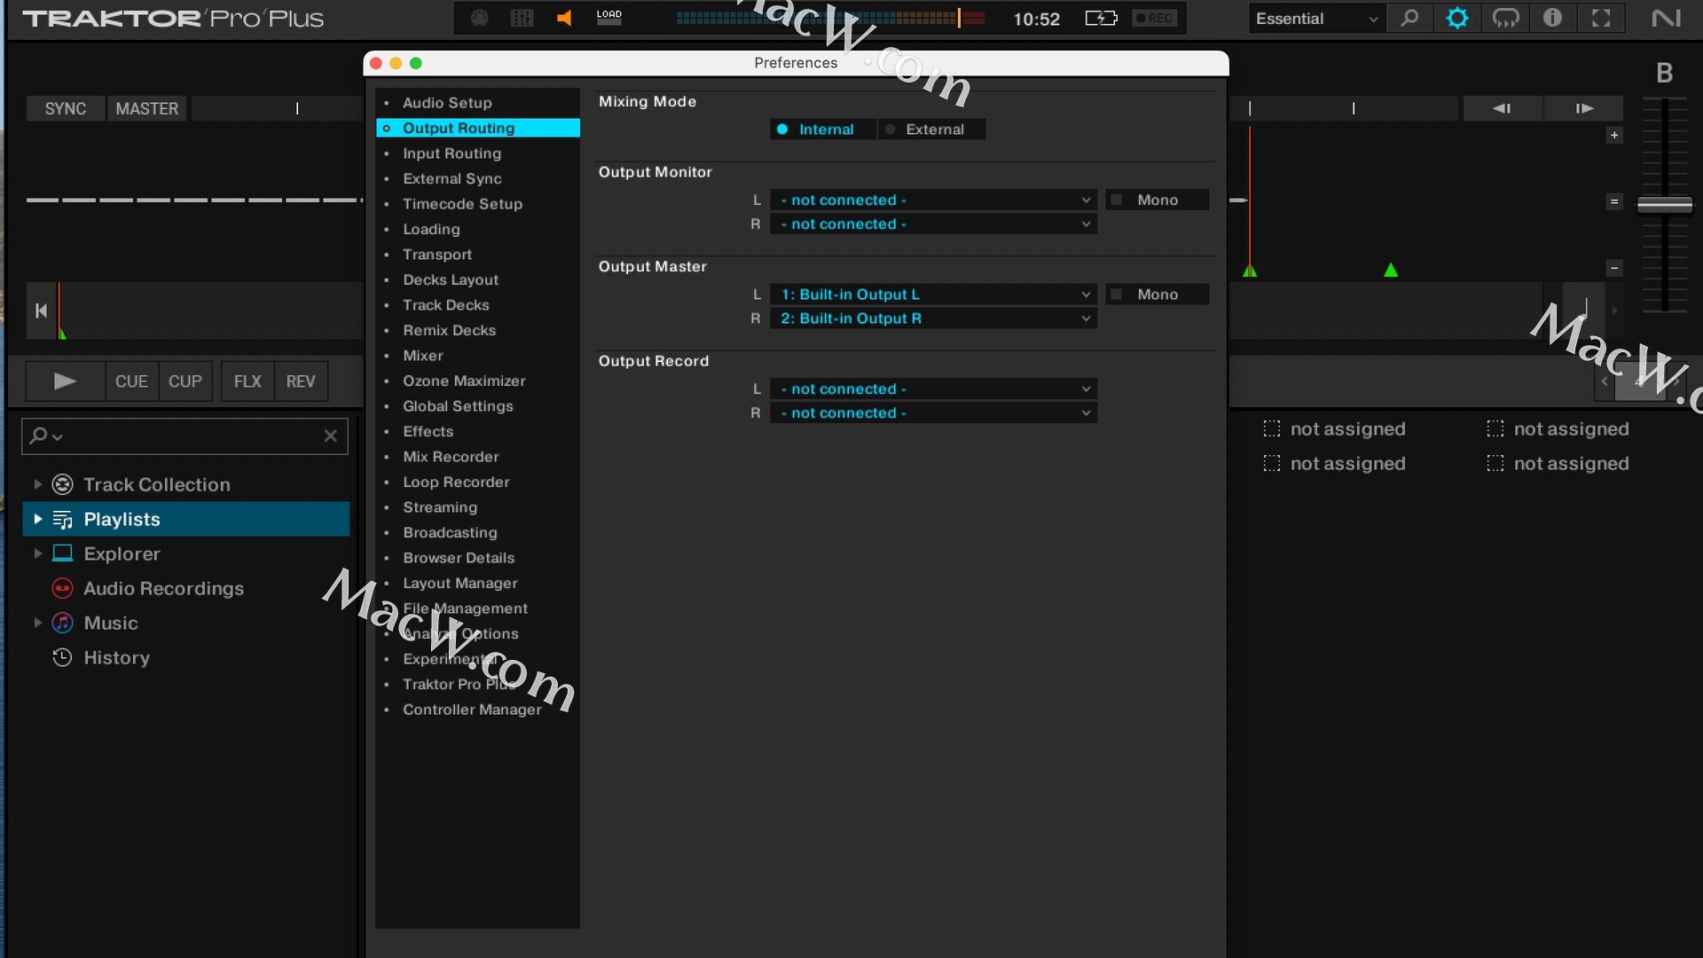This screenshot has width=1703, height=958.
Task: Click the CUE button on deck A
Action: pyautogui.click(x=131, y=381)
